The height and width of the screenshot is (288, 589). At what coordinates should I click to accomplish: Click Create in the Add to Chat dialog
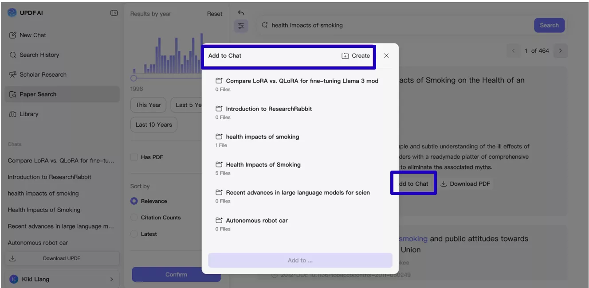356,56
